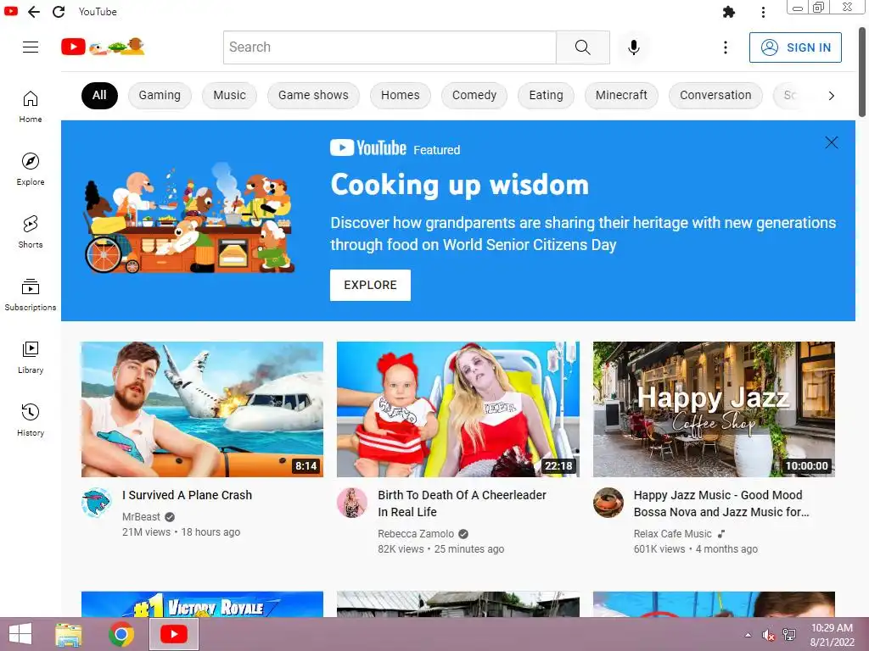Open the Happy Jazz Coffee Shop thumbnail
The height and width of the screenshot is (651, 869).
[x=714, y=409]
